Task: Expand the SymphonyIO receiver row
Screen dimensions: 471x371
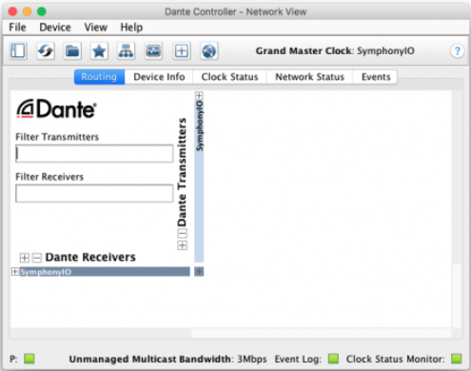Action: pos(14,271)
